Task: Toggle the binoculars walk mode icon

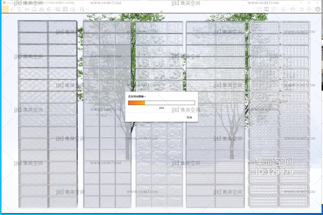Action: coord(26,9)
